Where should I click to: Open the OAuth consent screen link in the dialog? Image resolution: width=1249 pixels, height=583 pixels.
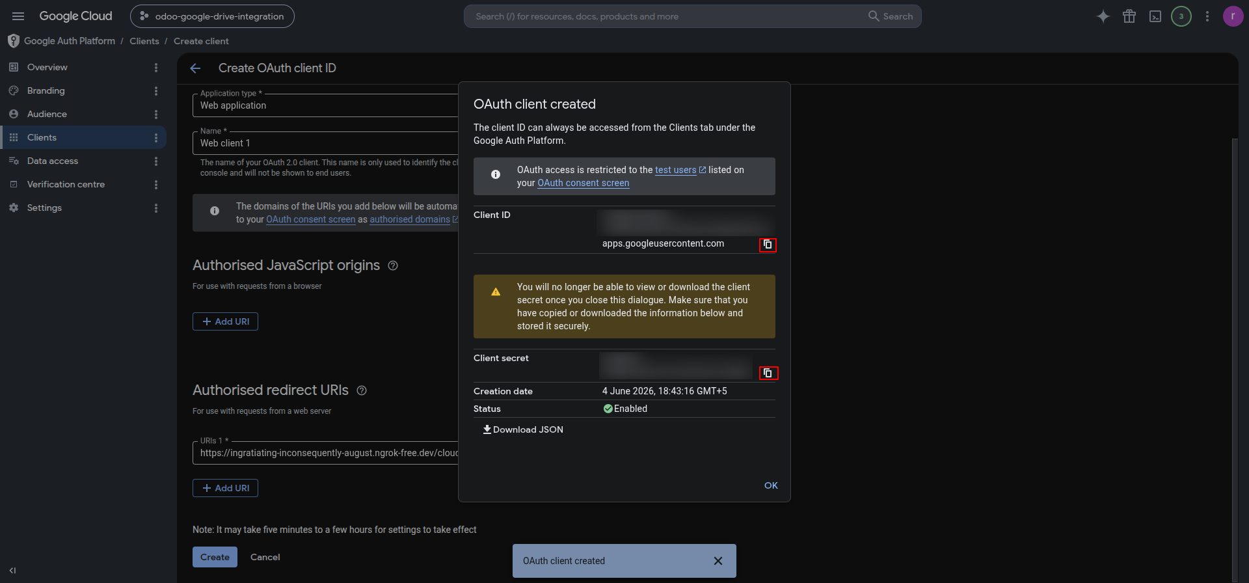coord(584,183)
